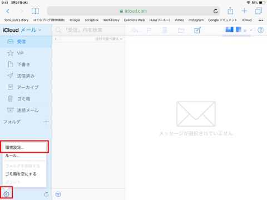267x200 pixels.
Task: Search within the 受信 mailbox field
Action: (x=88, y=30)
